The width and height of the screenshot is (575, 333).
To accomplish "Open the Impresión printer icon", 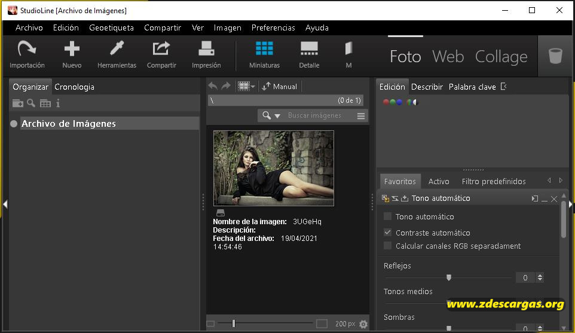I will (206, 49).
